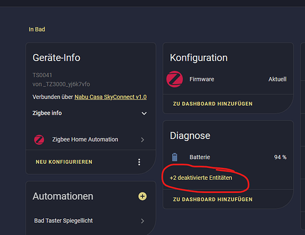Click the Zigbee logo next to Firmware
305x235 pixels.
tap(175, 79)
